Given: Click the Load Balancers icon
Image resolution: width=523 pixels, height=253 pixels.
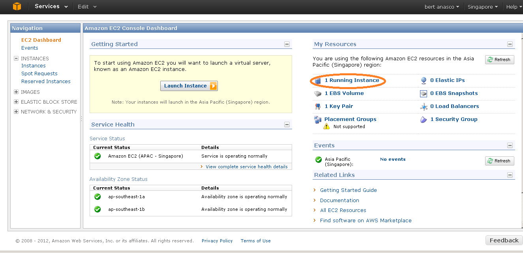Looking at the screenshot, I should (424, 107).
